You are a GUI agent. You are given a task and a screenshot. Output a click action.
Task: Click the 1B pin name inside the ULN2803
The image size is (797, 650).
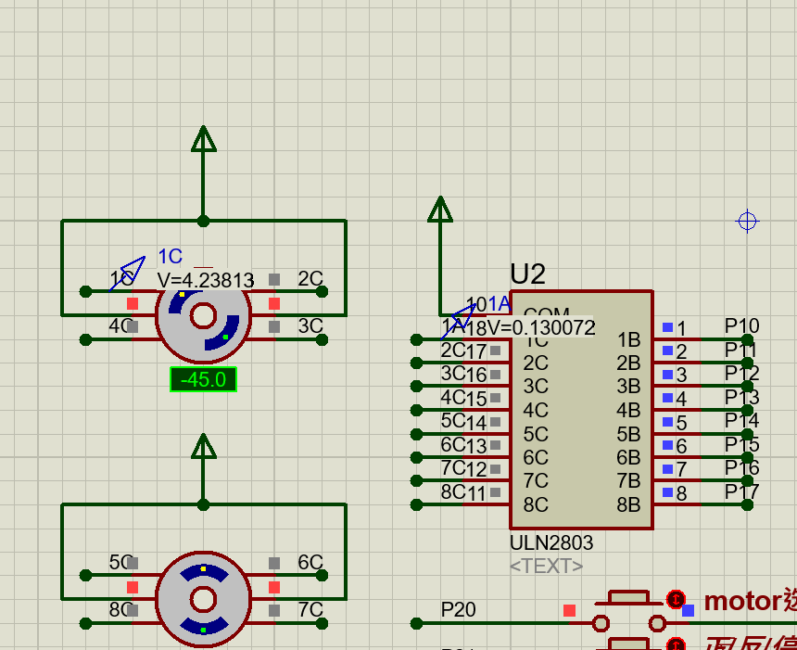click(628, 339)
